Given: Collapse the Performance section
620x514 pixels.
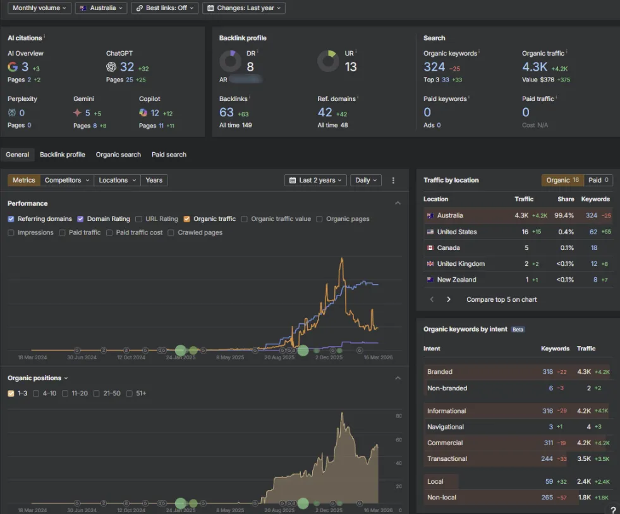Looking at the screenshot, I should pyautogui.click(x=398, y=203).
